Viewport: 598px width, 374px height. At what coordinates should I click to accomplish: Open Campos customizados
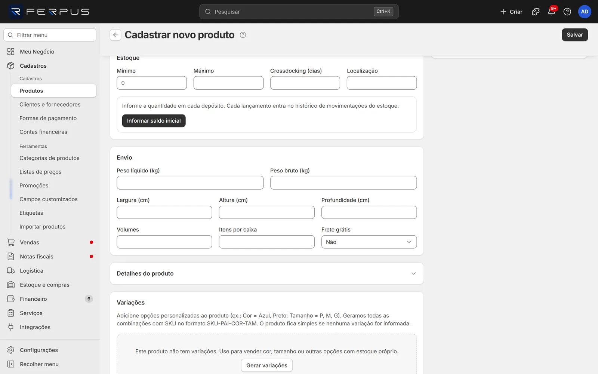point(53,199)
